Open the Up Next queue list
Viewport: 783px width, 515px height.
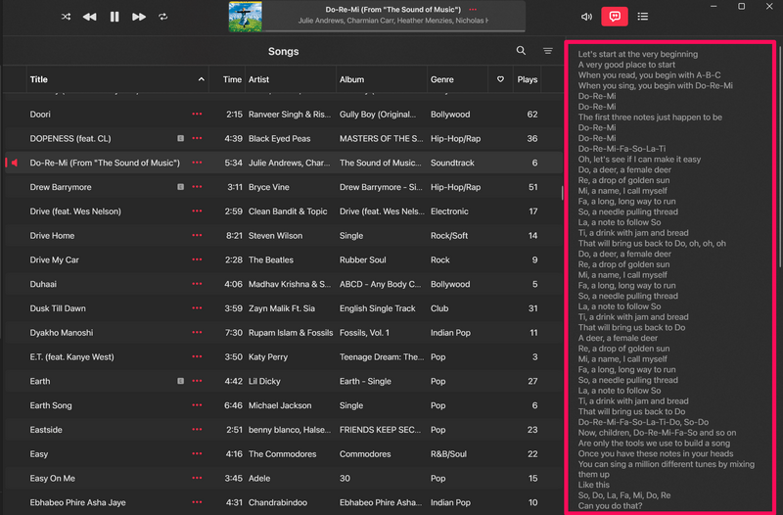coord(642,17)
